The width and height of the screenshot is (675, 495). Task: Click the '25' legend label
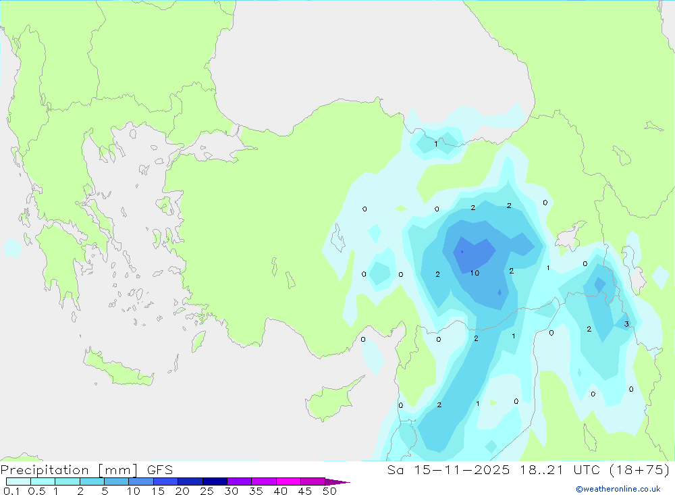(207, 491)
